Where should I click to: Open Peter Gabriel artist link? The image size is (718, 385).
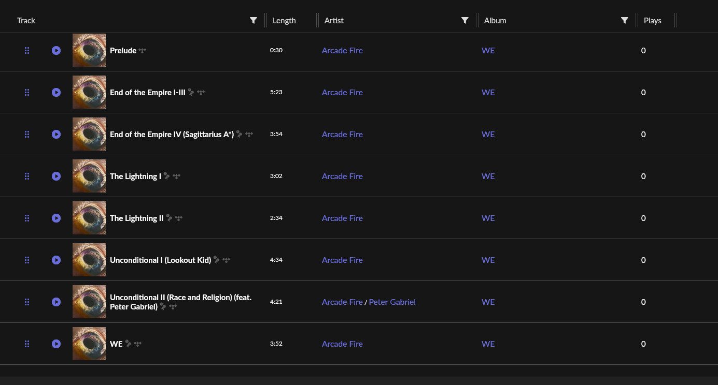[x=392, y=302]
